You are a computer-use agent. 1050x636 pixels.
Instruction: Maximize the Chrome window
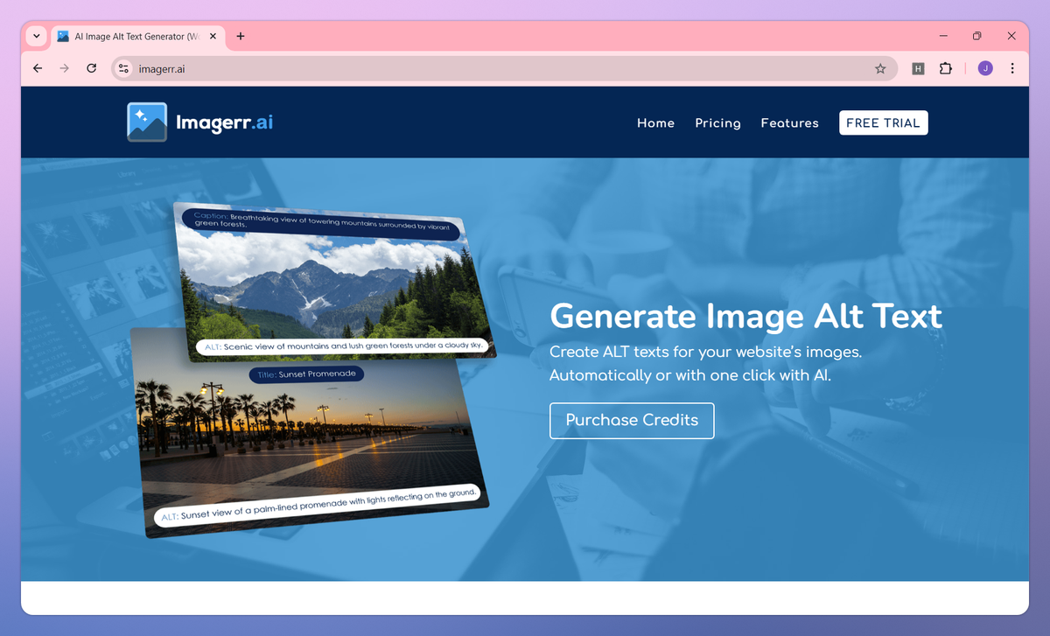point(977,36)
